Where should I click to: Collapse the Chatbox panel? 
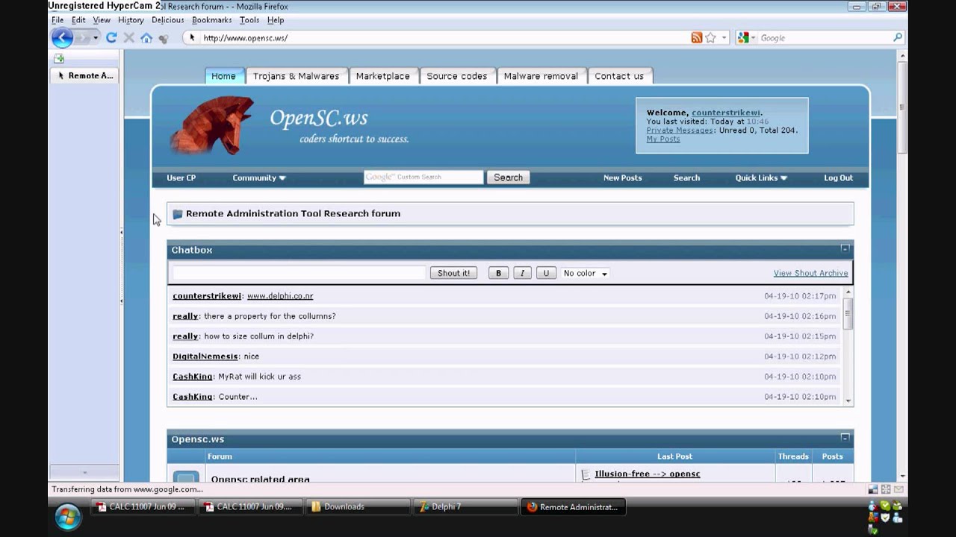coord(845,249)
